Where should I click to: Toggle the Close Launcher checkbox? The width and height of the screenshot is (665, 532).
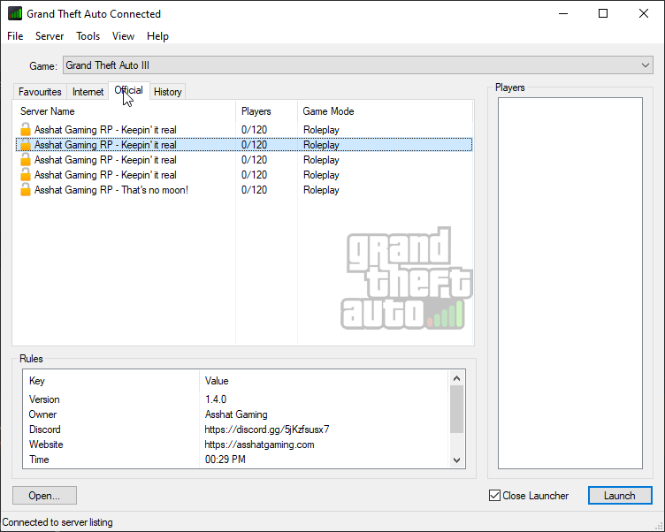[x=494, y=496]
